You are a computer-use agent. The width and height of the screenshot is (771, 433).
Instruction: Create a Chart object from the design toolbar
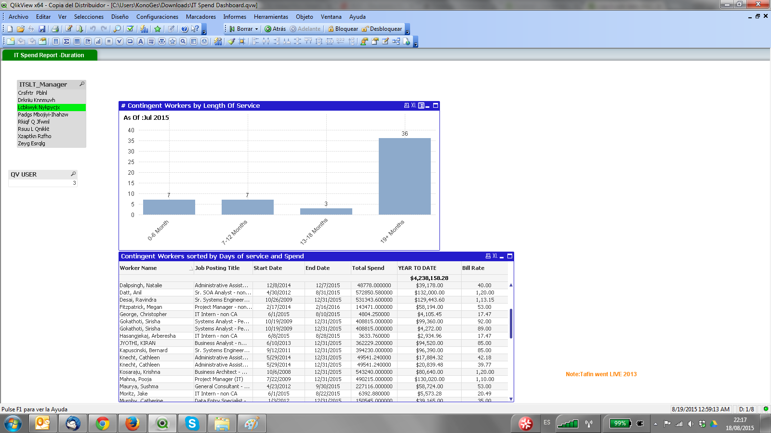(x=98, y=41)
